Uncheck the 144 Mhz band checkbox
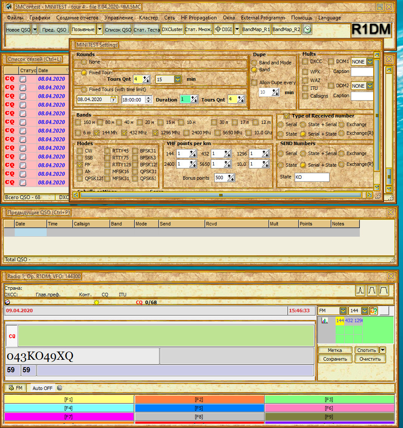This screenshot has height=428, width=403. pos(97,133)
